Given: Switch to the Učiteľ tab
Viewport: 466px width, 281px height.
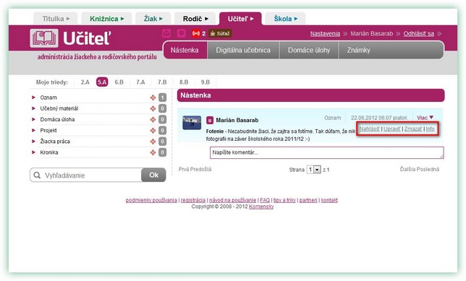Looking at the screenshot, I should [x=240, y=19].
